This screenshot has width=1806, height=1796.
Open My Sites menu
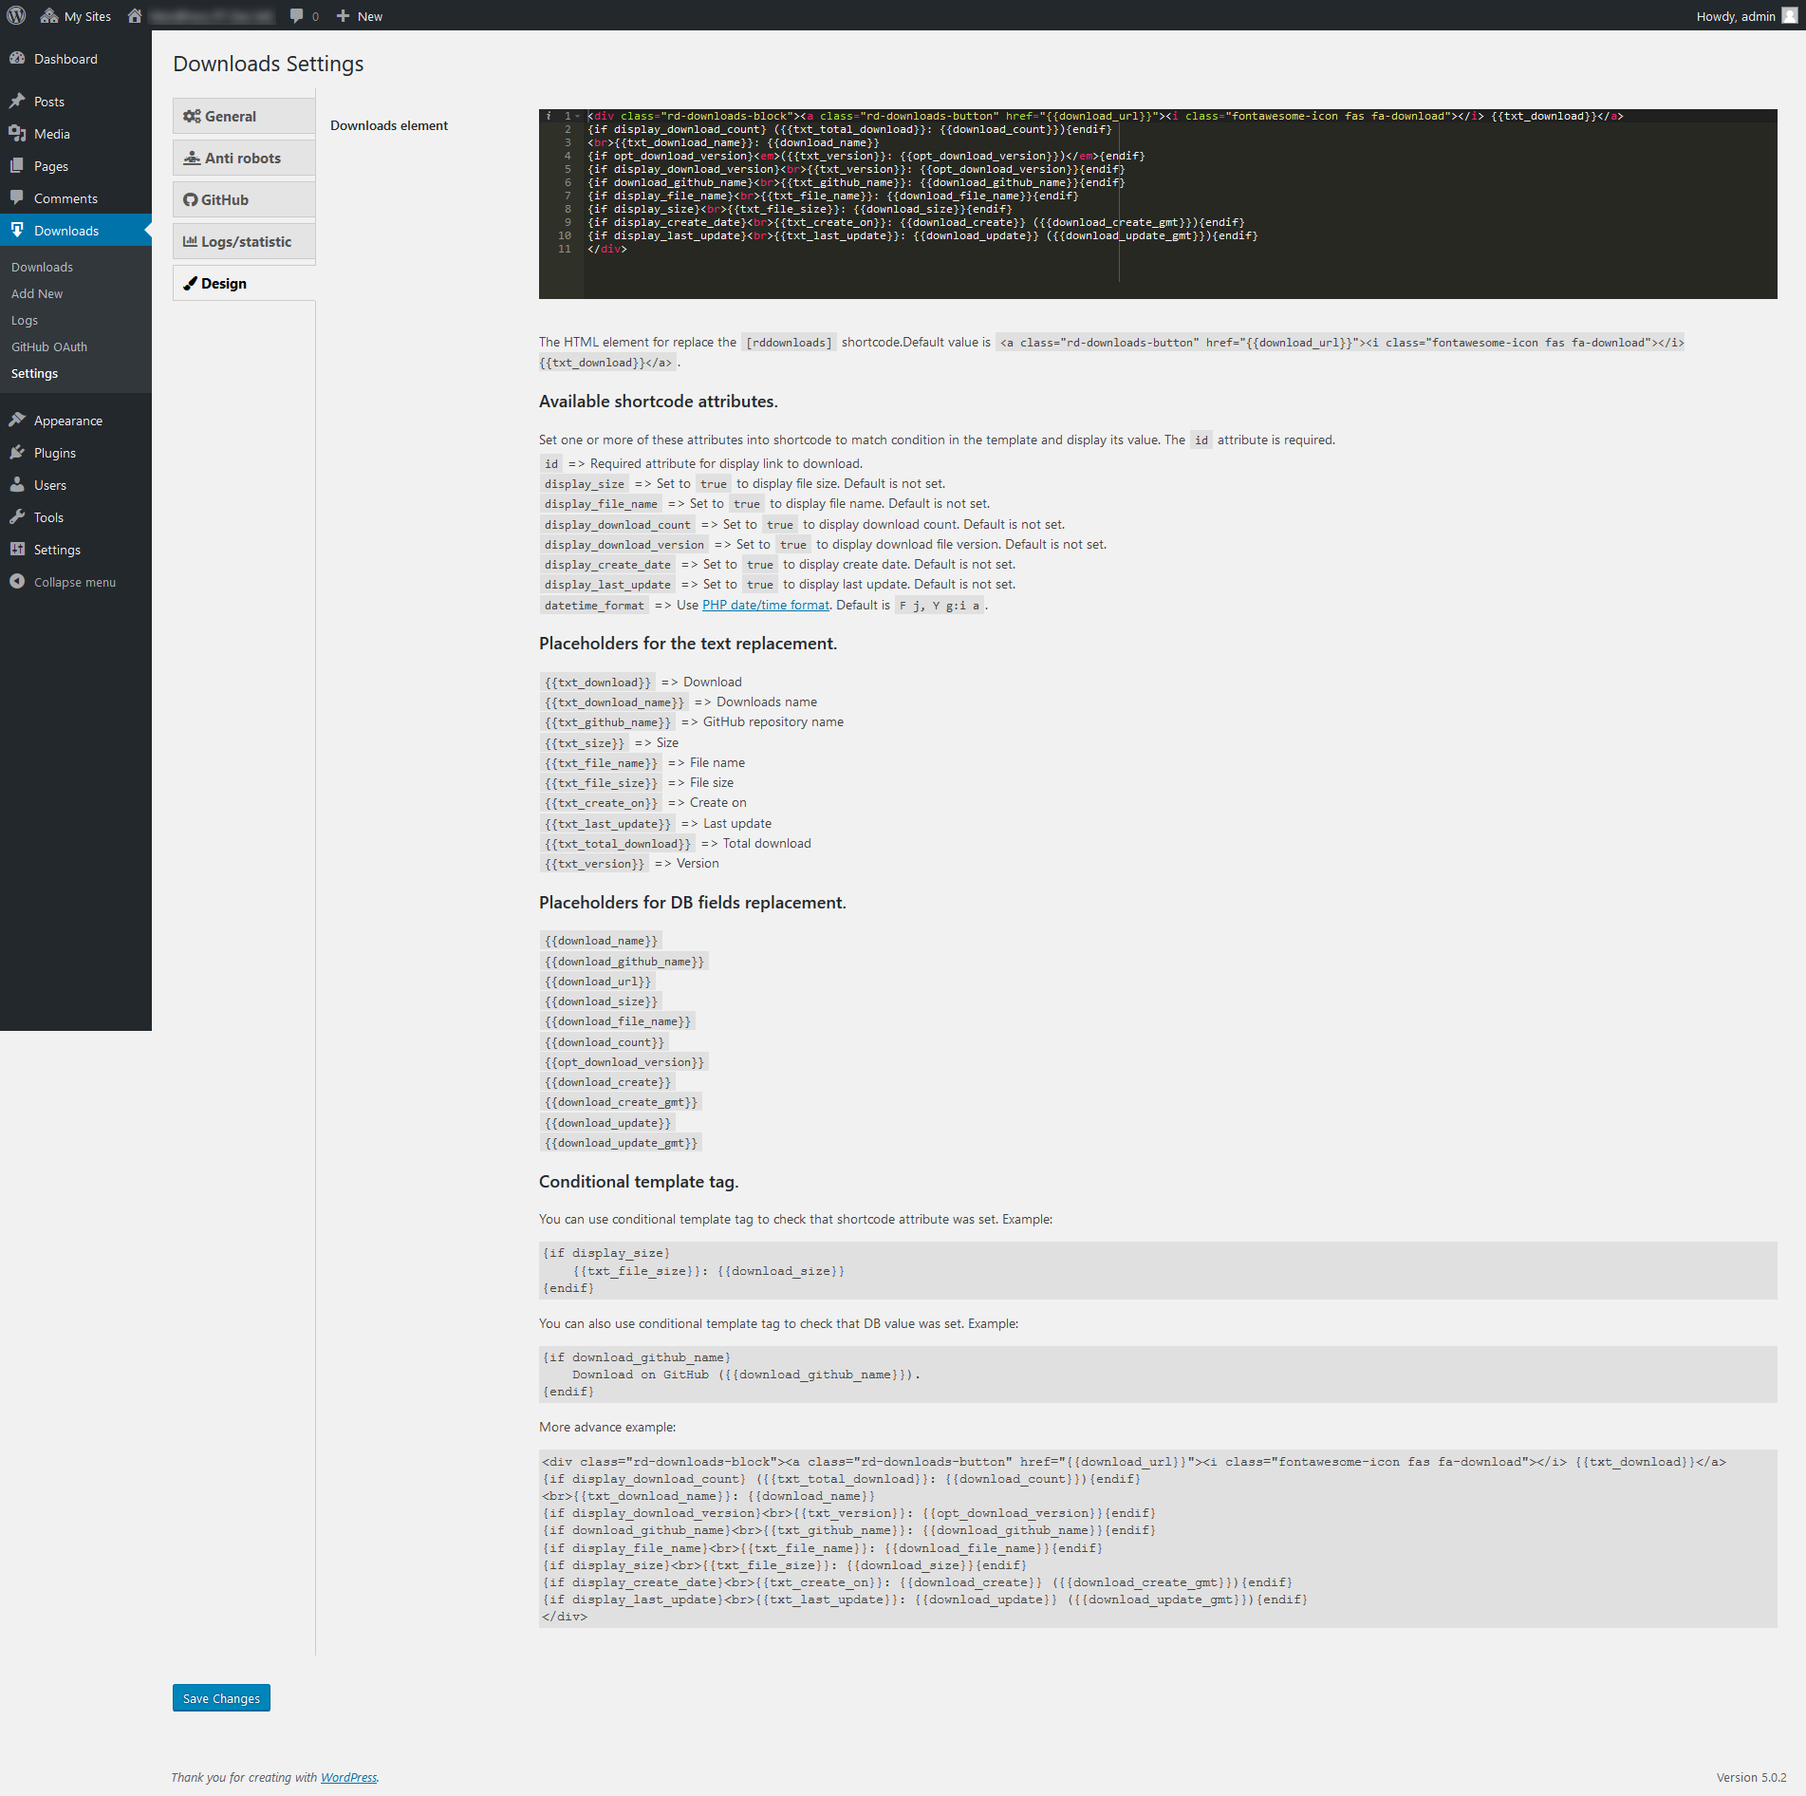point(76,16)
